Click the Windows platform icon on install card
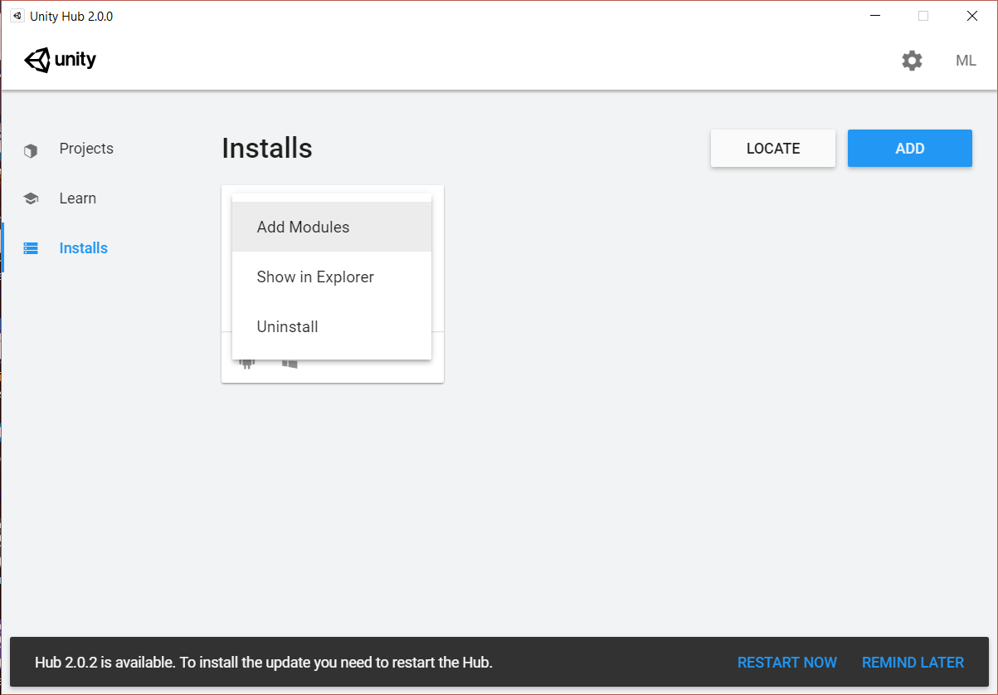Screen dimensions: 998x695 click(289, 364)
